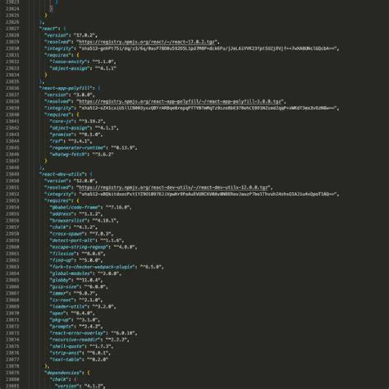389x389 pixels.
Task: Select the react version "17.0.2" value
Action: pos(85,35)
